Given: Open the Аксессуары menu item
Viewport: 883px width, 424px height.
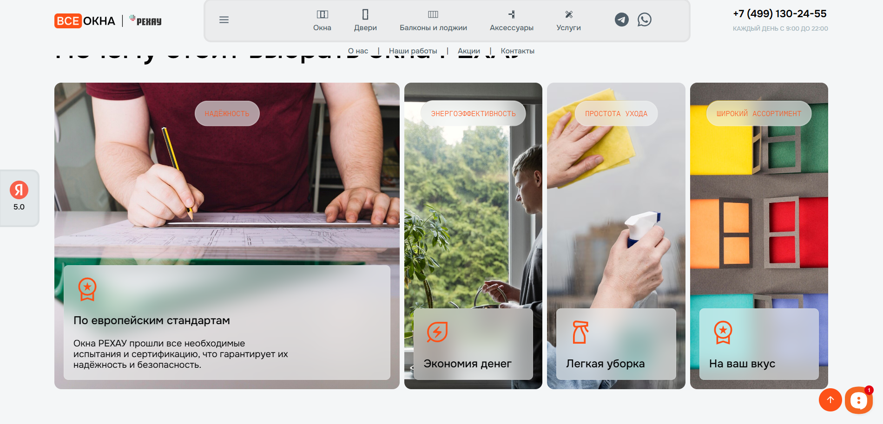Looking at the screenshot, I should (x=512, y=28).
